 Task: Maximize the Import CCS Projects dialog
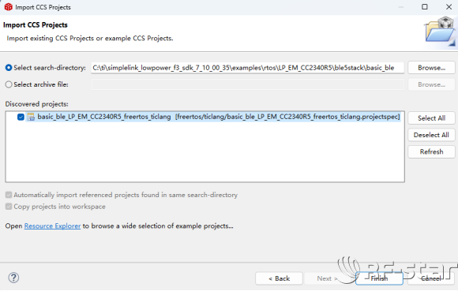[x=425, y=7]
